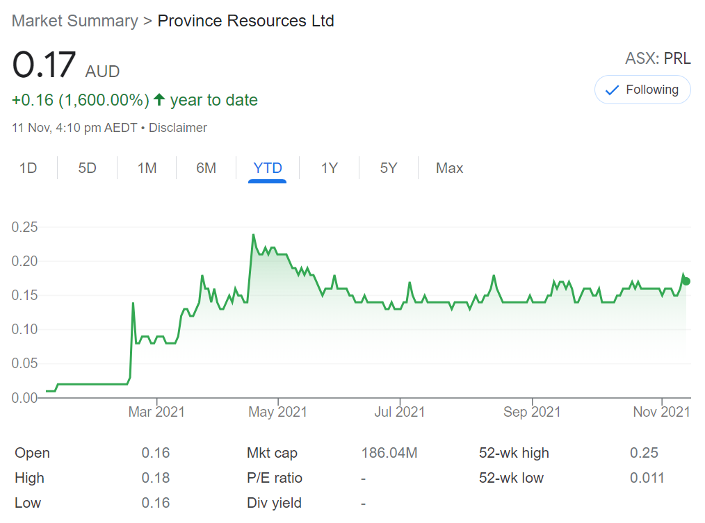This screenshot has width=705, height=523.
Task: Click the Province Resources Ltd title
Action: tap(246, 21)
